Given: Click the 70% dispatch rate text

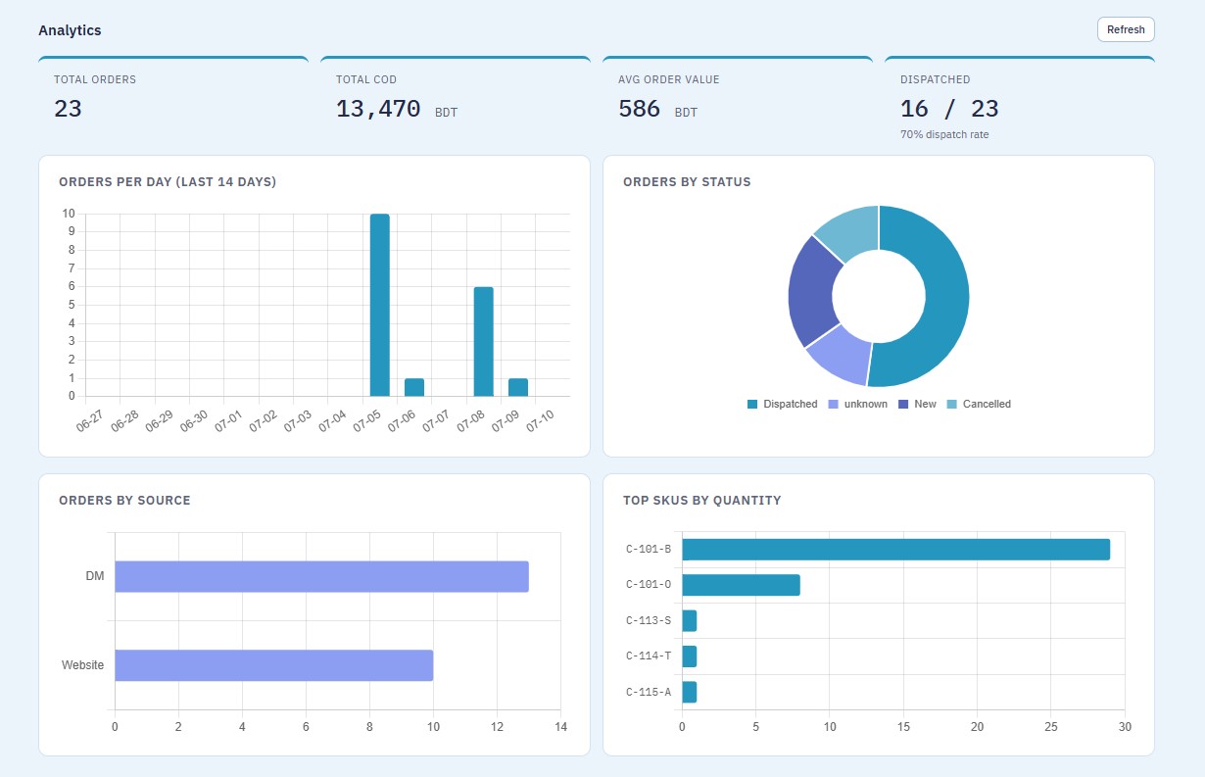Looking at the screenshot, I should point(944,134).
